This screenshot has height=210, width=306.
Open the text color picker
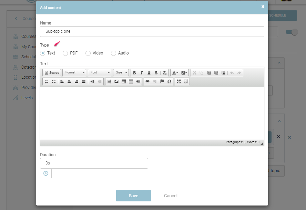tap(175, 73)
